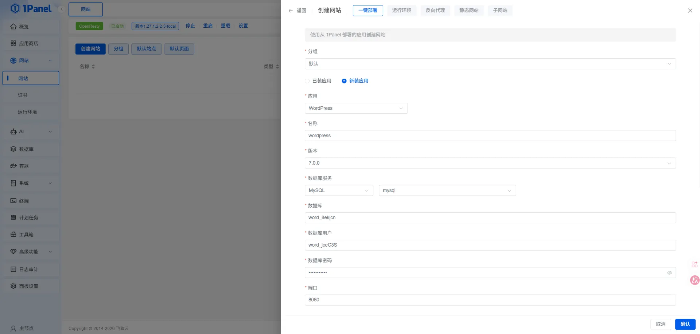Click the green OpenResty status tag
Screen dimensions: 700x334
[89, 26]
